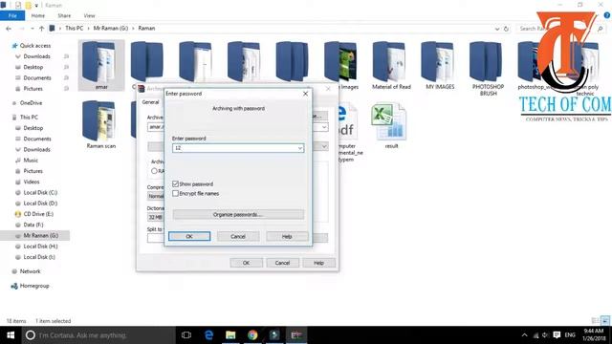
Task: Open the Explorer Help icon
Action: (607, 15)
